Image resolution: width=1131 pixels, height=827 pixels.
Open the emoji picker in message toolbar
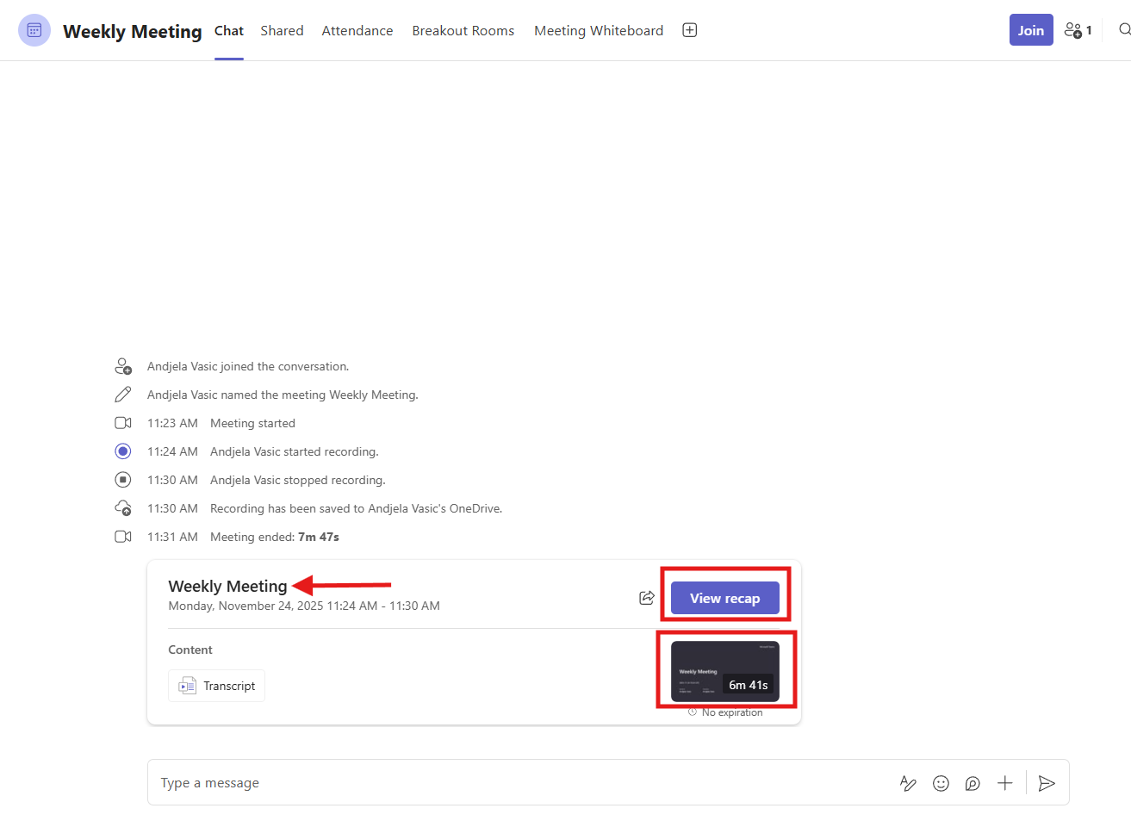941,783
